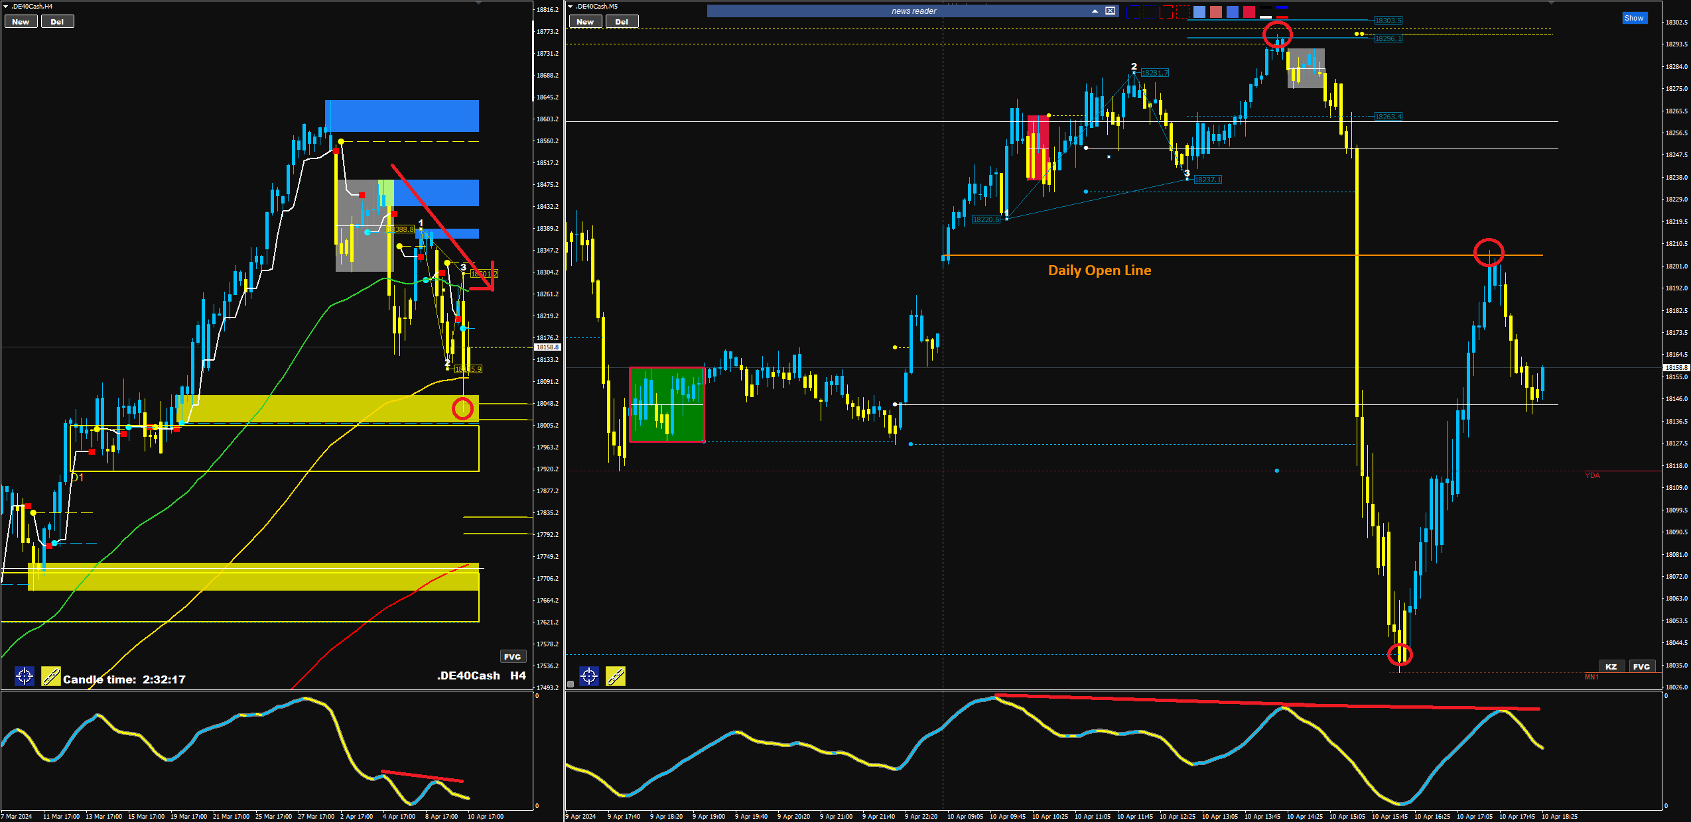This screenshot has height=822, width=1691.
Task: Toggle KZ kill zones button
Action: pyautogui.click(x=1611, y=667)
